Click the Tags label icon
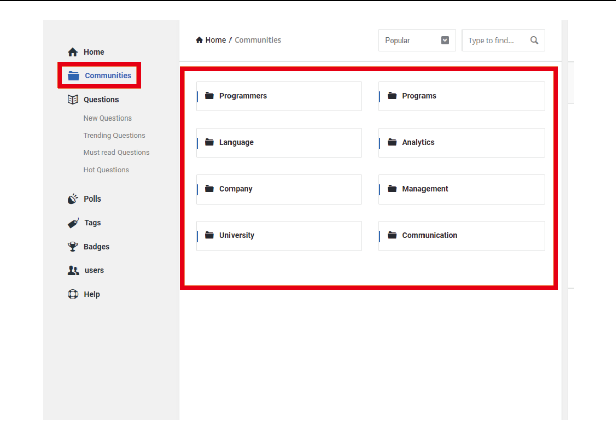Image resolution: width=616 pixels, height=440 pixels. 73,223
